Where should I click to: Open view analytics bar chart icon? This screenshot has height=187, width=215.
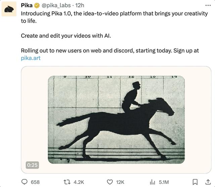click(152, 182)
